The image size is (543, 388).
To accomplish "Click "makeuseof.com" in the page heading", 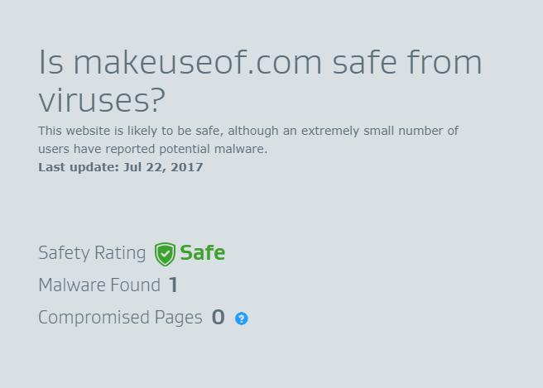I will pyautogui.click(x=189, y=63).
